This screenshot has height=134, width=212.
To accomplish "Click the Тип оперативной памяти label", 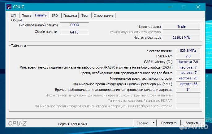I will click(x=38, y=25).
